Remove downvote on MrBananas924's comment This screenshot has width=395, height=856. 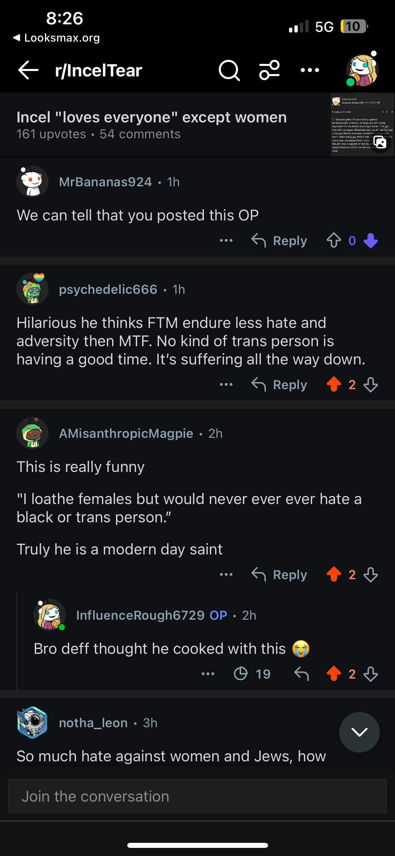[371, 241]
